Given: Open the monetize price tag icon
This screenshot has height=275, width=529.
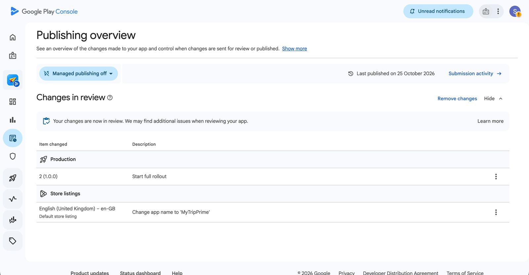Looking at the screenshot, I should [13, 241].
